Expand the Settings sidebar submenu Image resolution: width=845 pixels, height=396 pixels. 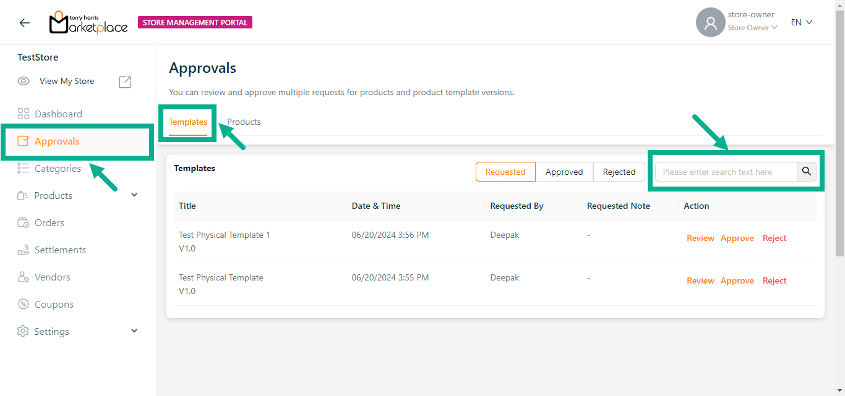tap(134, 331)
